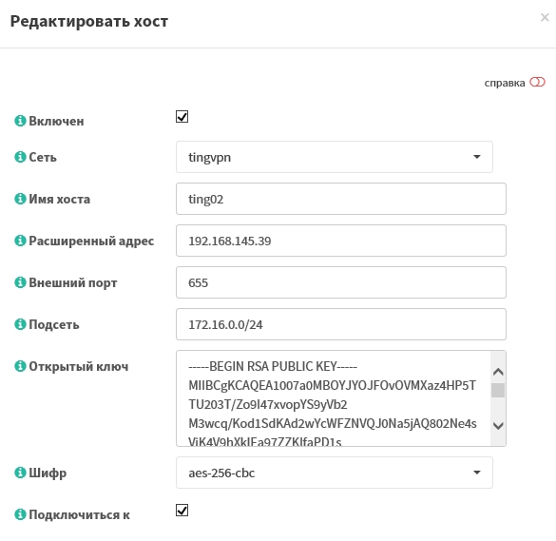Screen dimensions: 556x541
Task: Click info icon beside Подсеть
Action: 20,324
